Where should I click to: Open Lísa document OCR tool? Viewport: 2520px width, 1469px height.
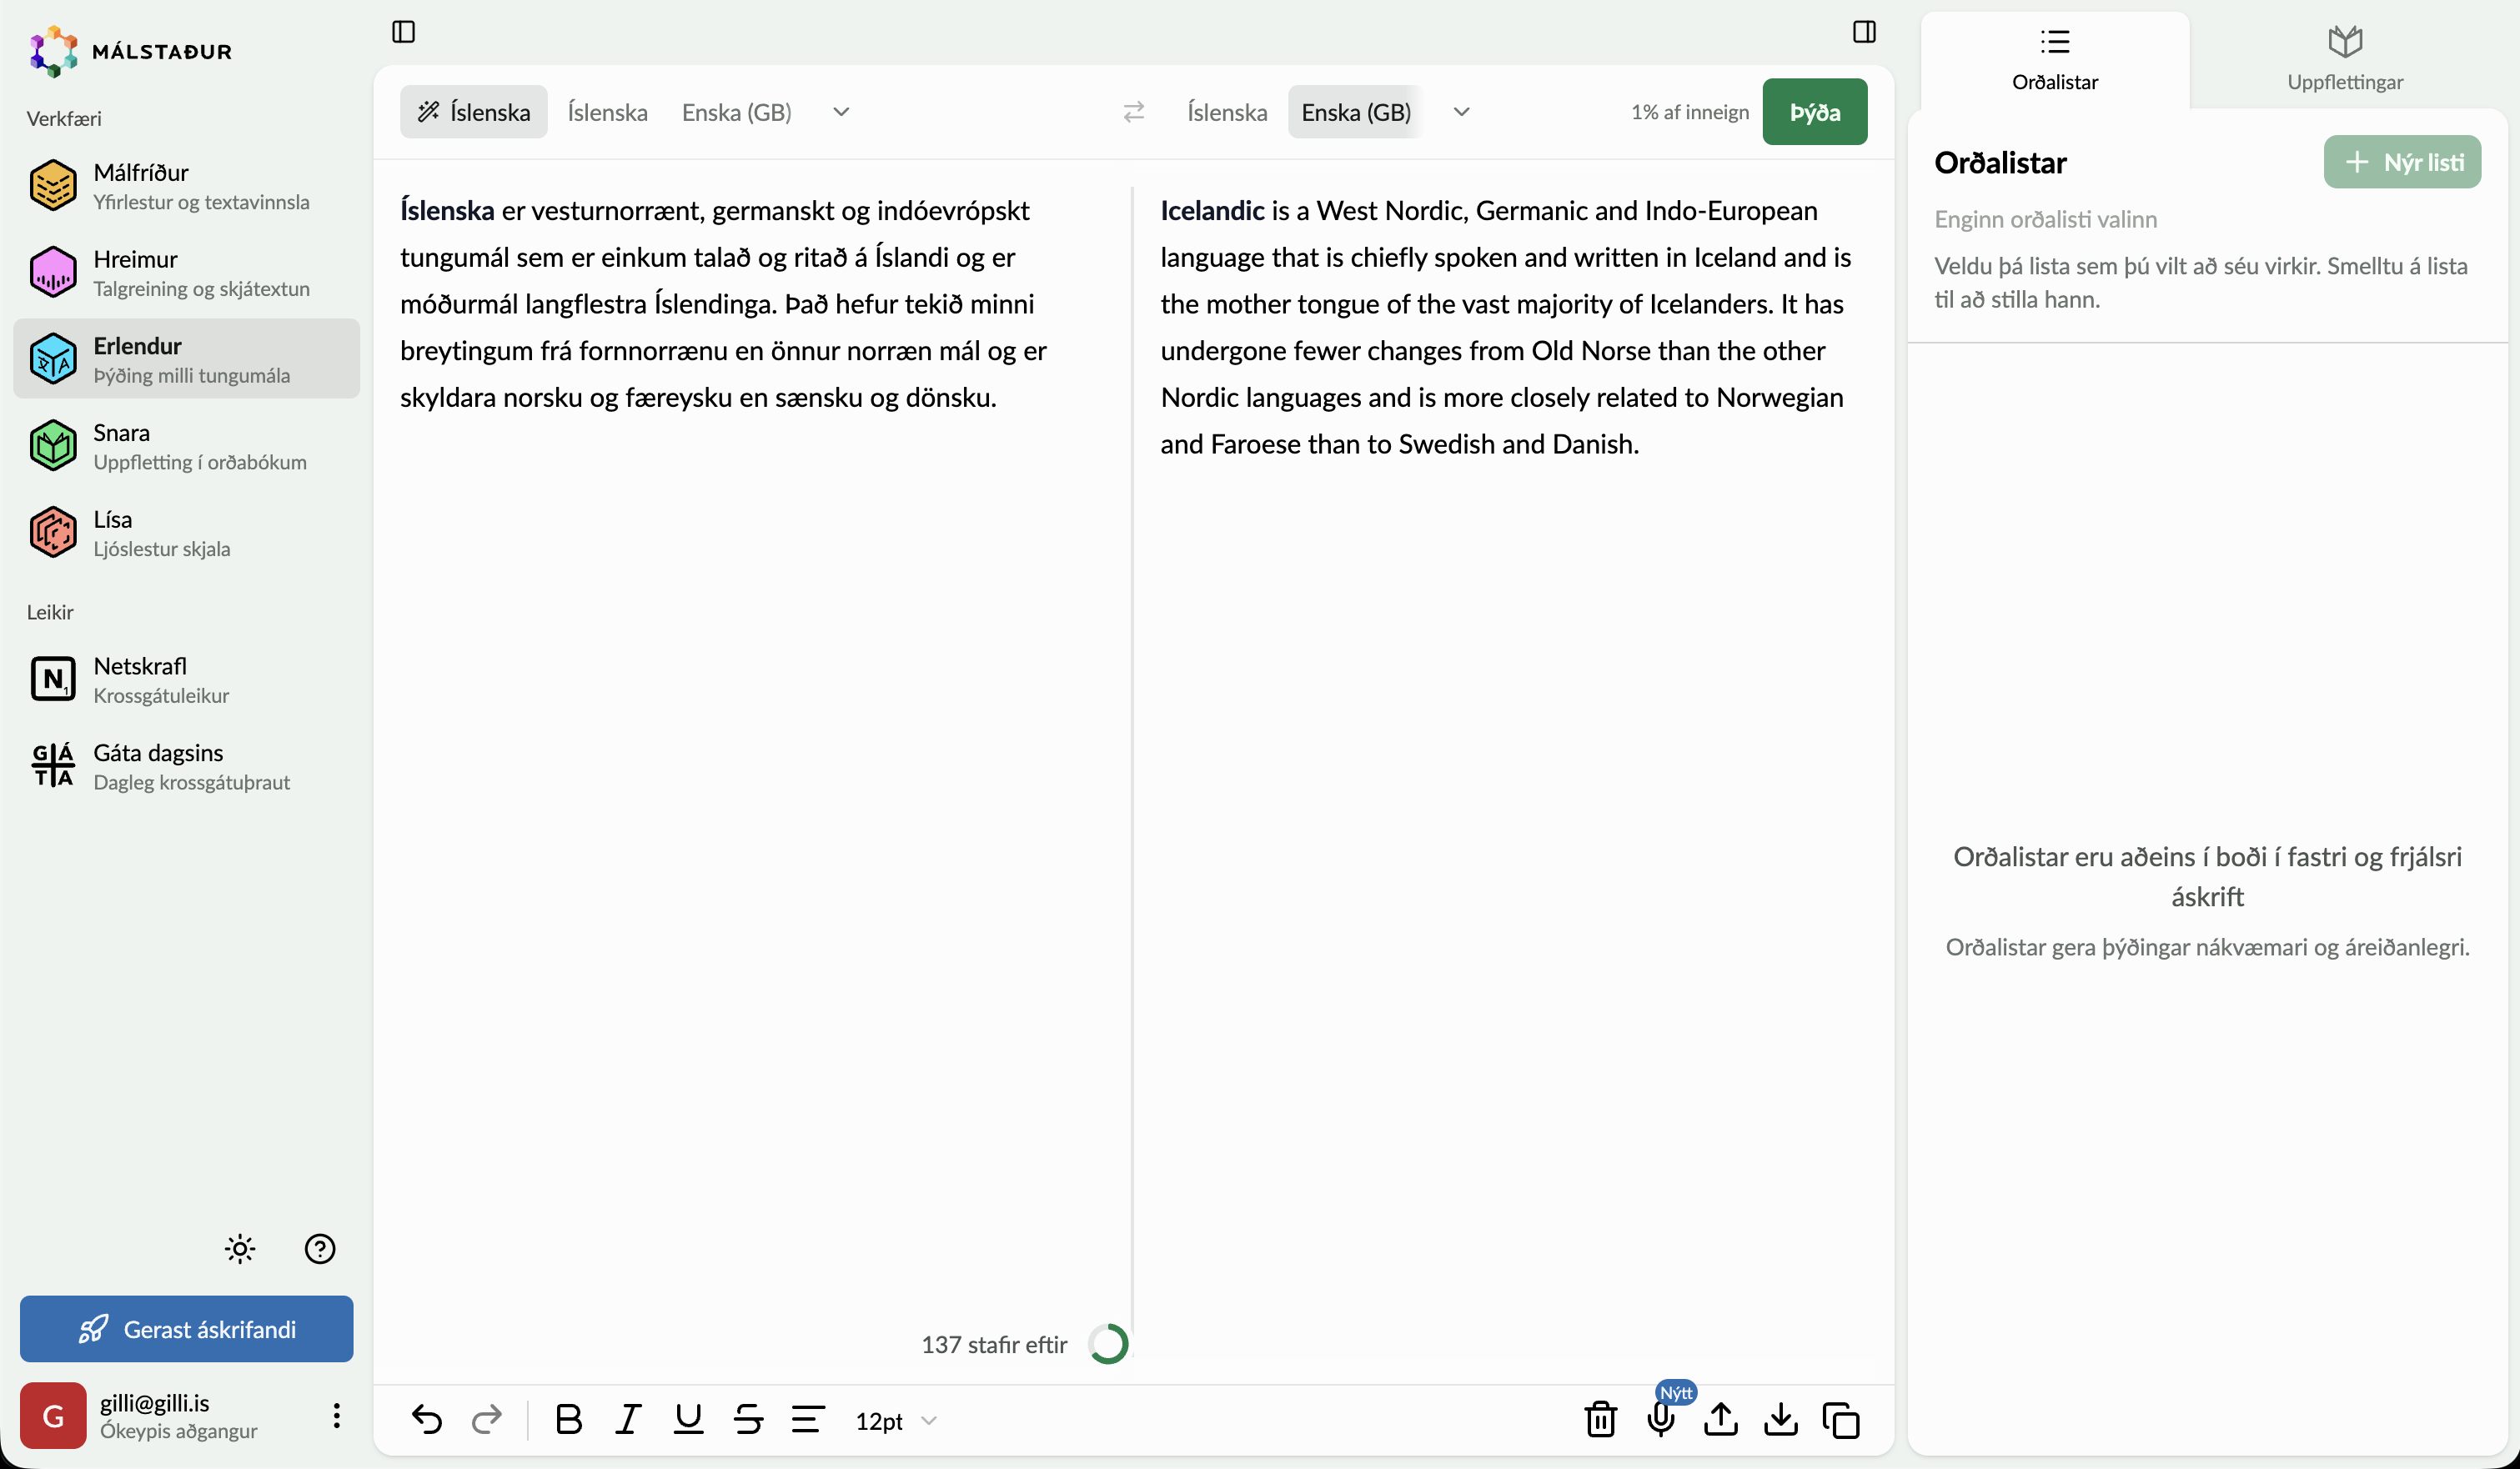(x=187, y=533)
